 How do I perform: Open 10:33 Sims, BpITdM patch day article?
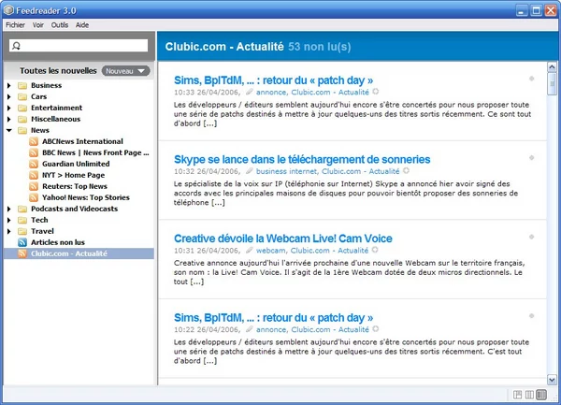click(273, 80)
